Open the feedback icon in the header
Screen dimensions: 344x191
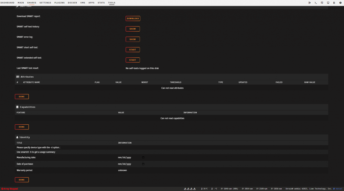[x=322, y=3]
